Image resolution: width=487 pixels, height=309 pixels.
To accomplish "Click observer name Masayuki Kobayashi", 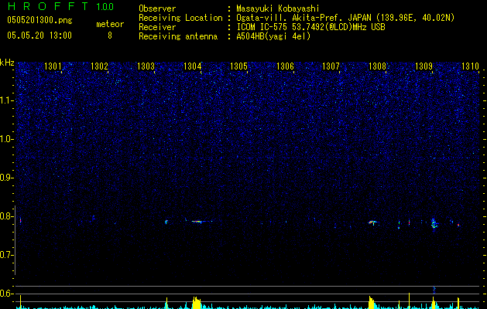I will (x=278, y=8).
